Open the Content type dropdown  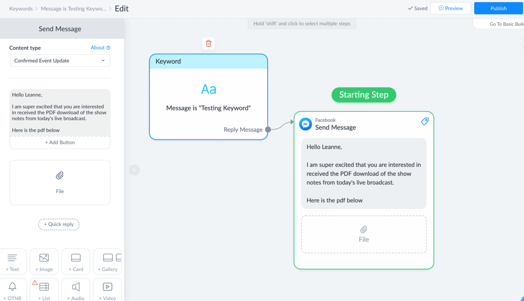60,61
